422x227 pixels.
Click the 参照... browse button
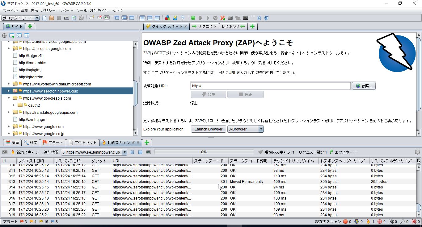[364, 86]
